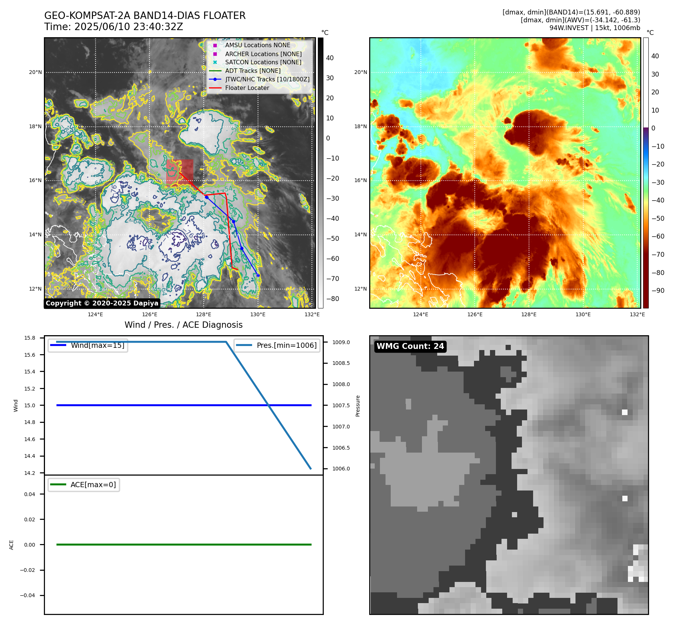
Task: Click the 14°N latitude label on right map
Action: (361, 234)
